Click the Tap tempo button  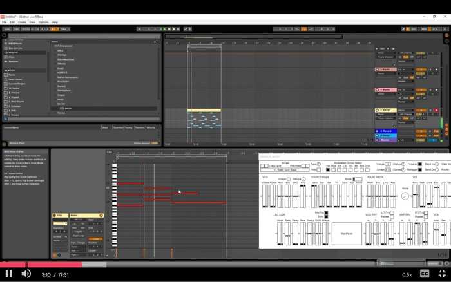(x=16, y=29)
